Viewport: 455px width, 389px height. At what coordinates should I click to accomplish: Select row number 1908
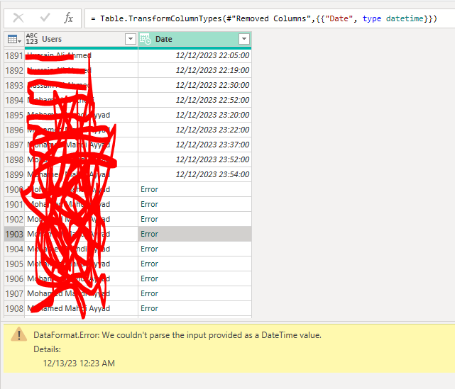pyautogui.click(x=14, y=308)
